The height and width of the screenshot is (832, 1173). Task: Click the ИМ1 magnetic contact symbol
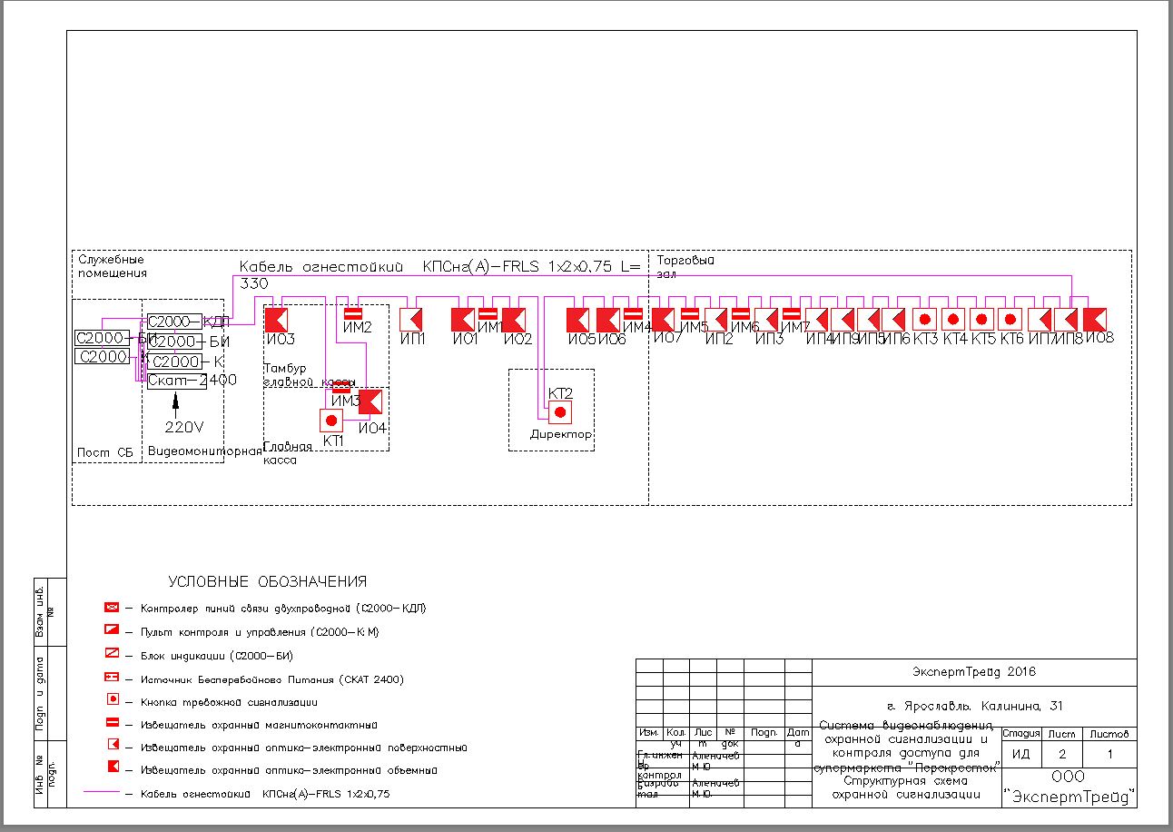(x=488, y=313)
